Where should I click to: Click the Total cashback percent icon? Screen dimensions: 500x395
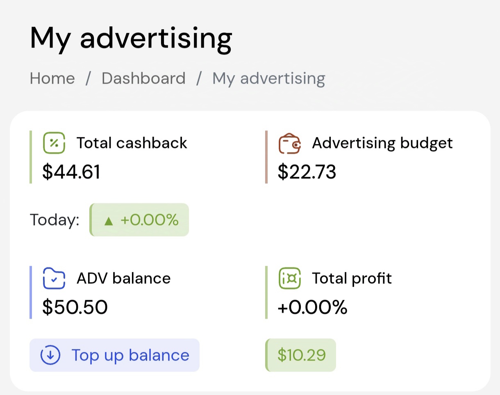[55, 143]
